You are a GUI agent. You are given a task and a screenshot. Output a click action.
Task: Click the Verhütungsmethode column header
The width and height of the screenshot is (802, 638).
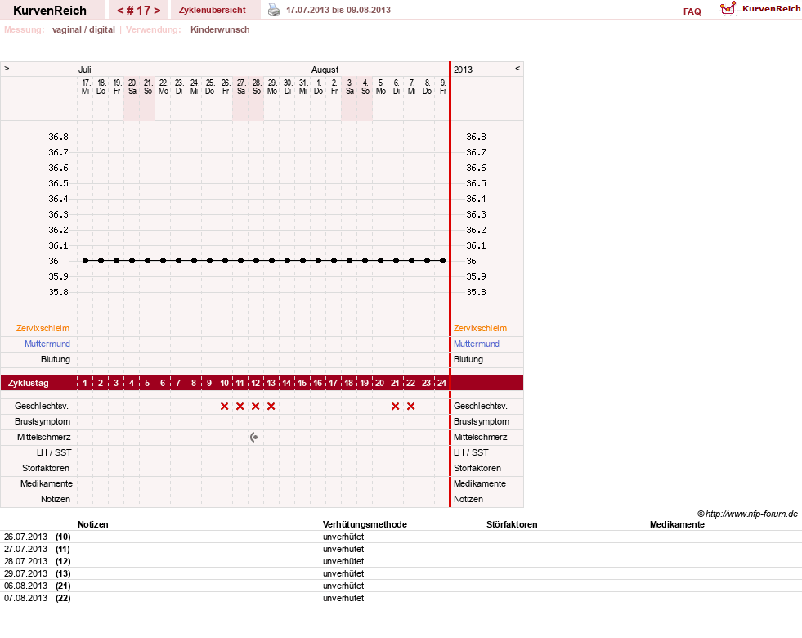pyautogui.click(x=365, y=524)
